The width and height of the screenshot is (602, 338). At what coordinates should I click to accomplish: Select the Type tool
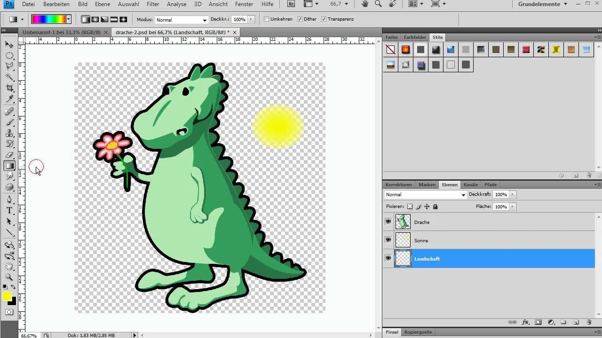pyautogui.click(x=9, y=211)
